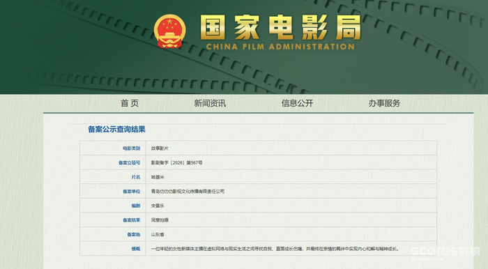Click the 备案立项号 field label
488x269 pixels.
pyautogui.click(x=129, y=162)
